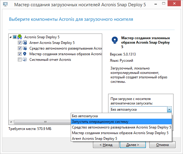
Task: Toggle the Acronis Snap Deploy 5 root checkbox
Action: click(15, 37)
